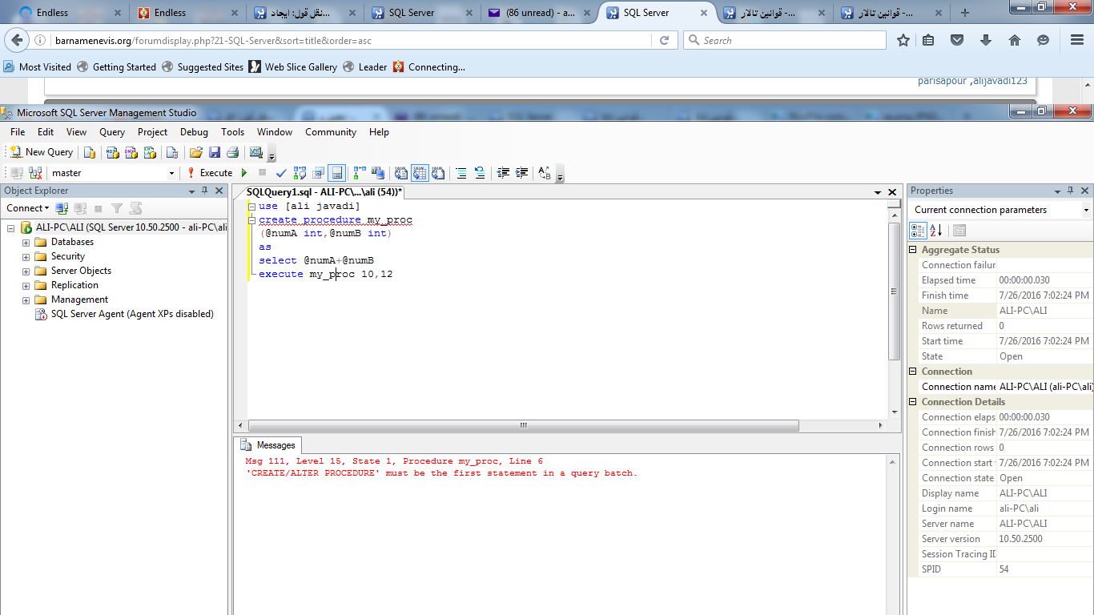Viewport: 1094px width, 615px height.
Task: Pin Object Explorer auto-hide icon
Action: (204, 191)
